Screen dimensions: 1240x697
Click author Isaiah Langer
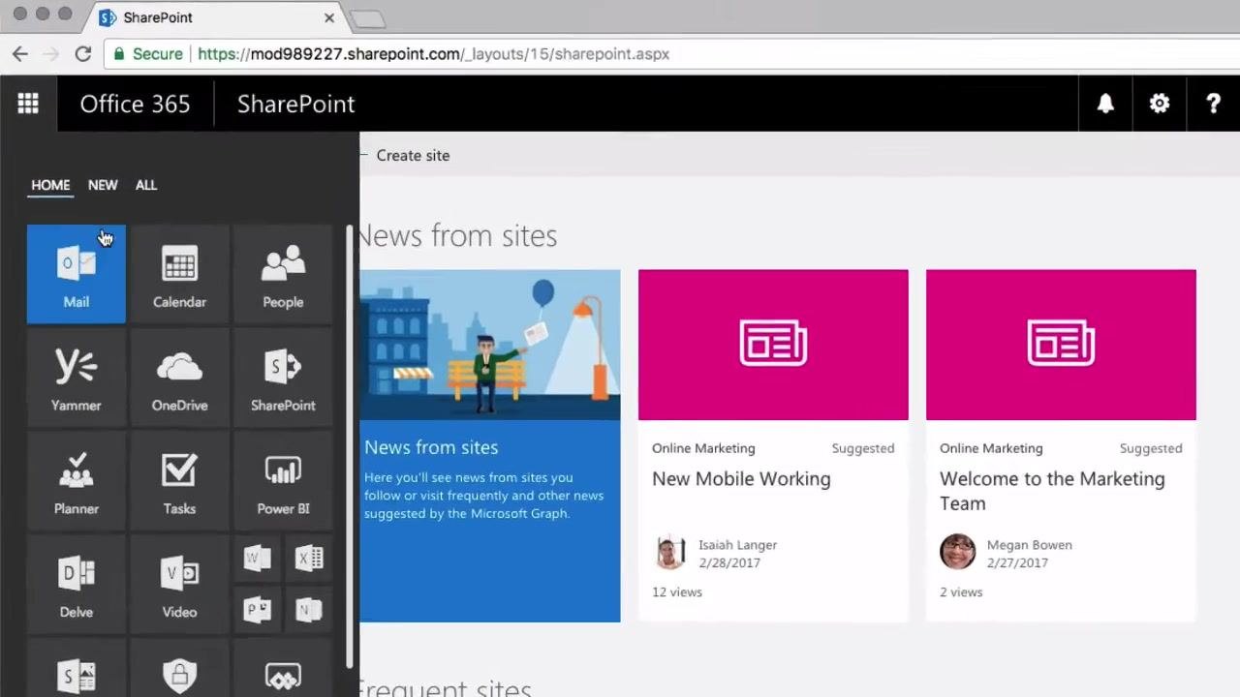738,545
